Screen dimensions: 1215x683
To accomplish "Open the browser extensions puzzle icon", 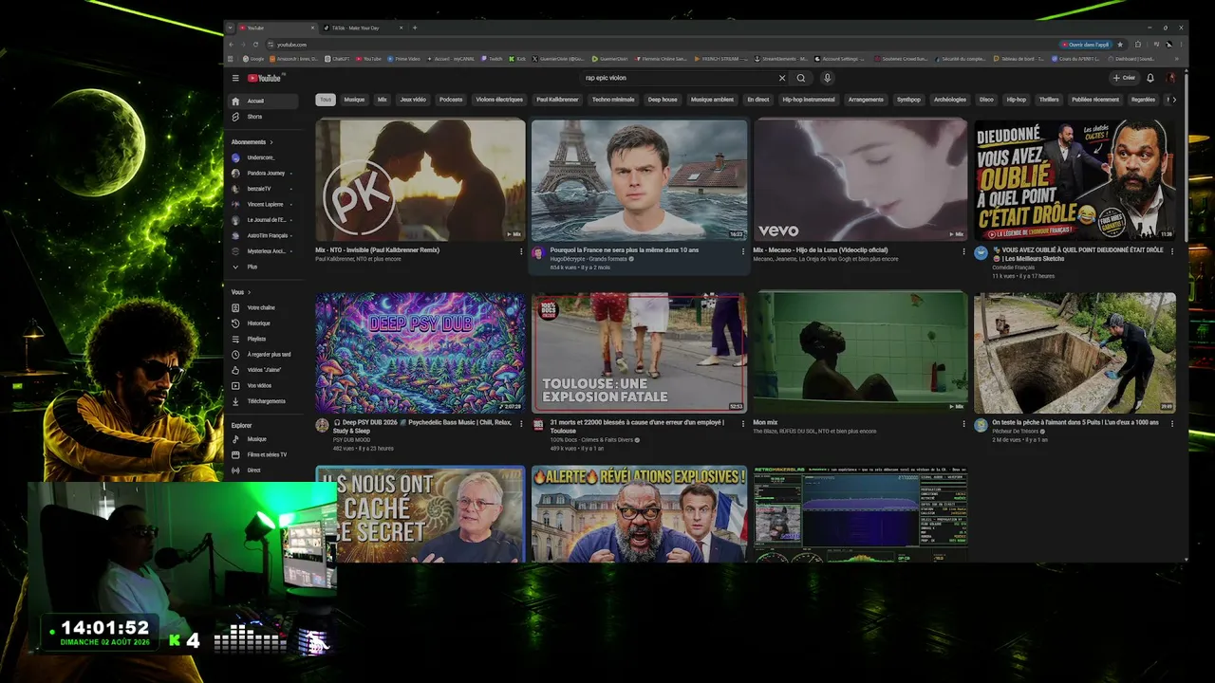I will click(x=1138, y=45).
